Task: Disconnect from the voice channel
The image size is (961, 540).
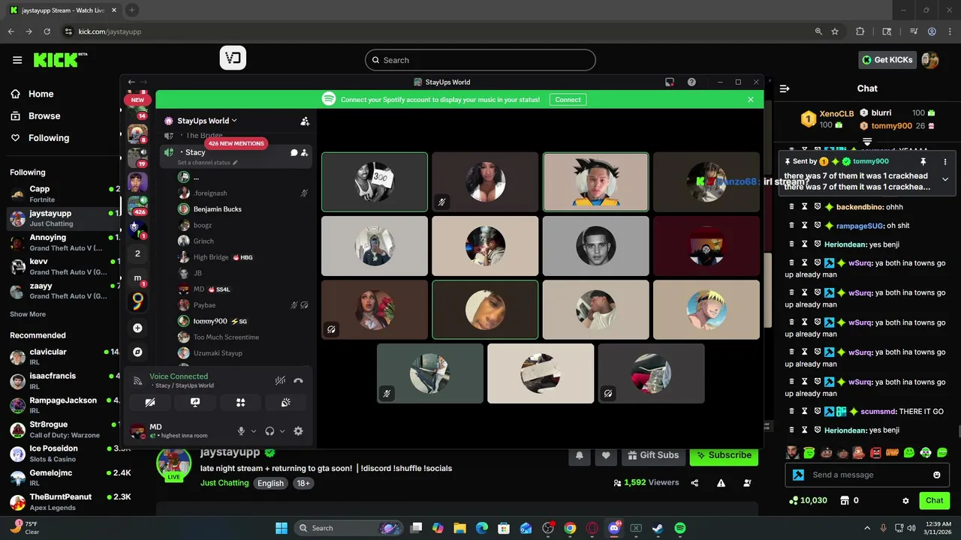Action: click(x=298, y=380)
